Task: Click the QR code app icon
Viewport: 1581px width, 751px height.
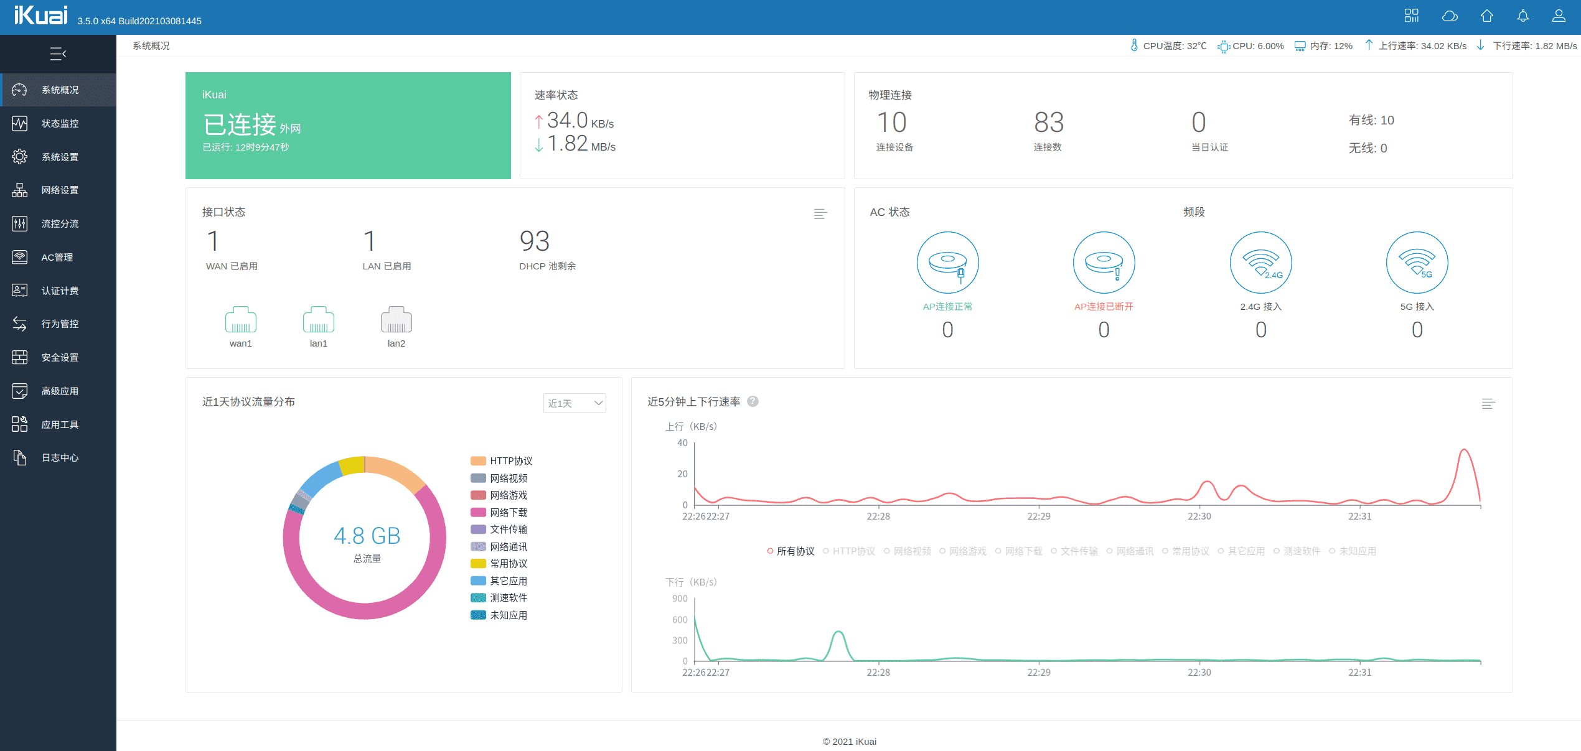Action: click(x=1411, y=16)
